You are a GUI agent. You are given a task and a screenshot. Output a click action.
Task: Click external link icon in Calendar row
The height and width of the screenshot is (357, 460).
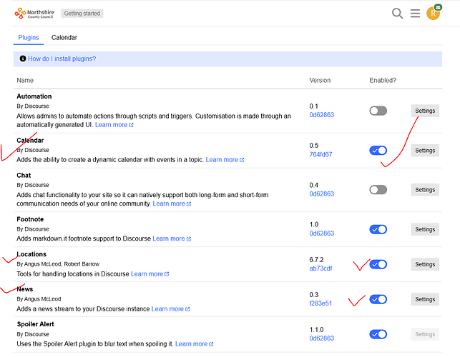242,160
